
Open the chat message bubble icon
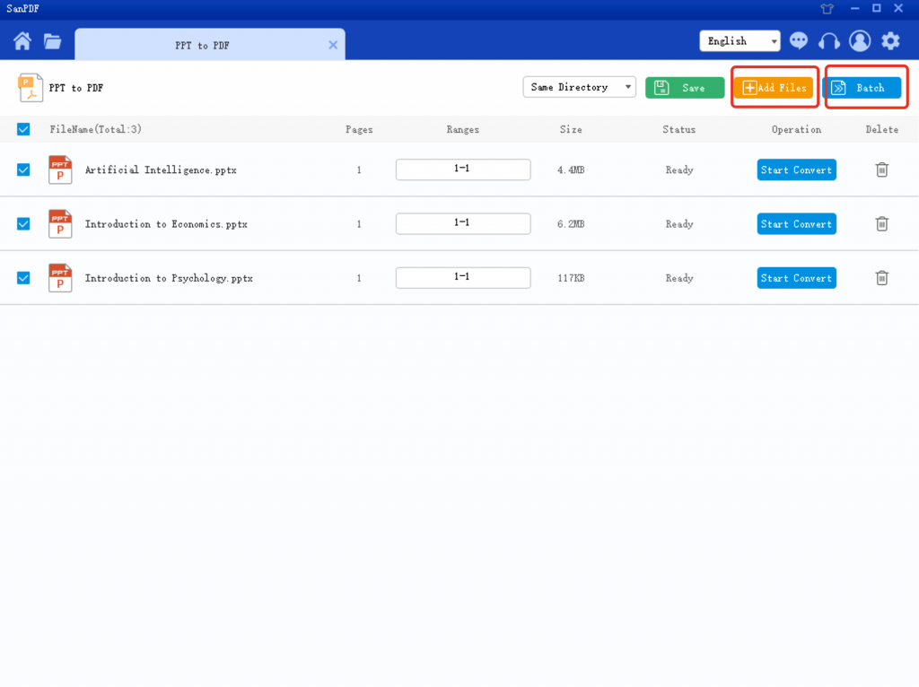(798, 41)
